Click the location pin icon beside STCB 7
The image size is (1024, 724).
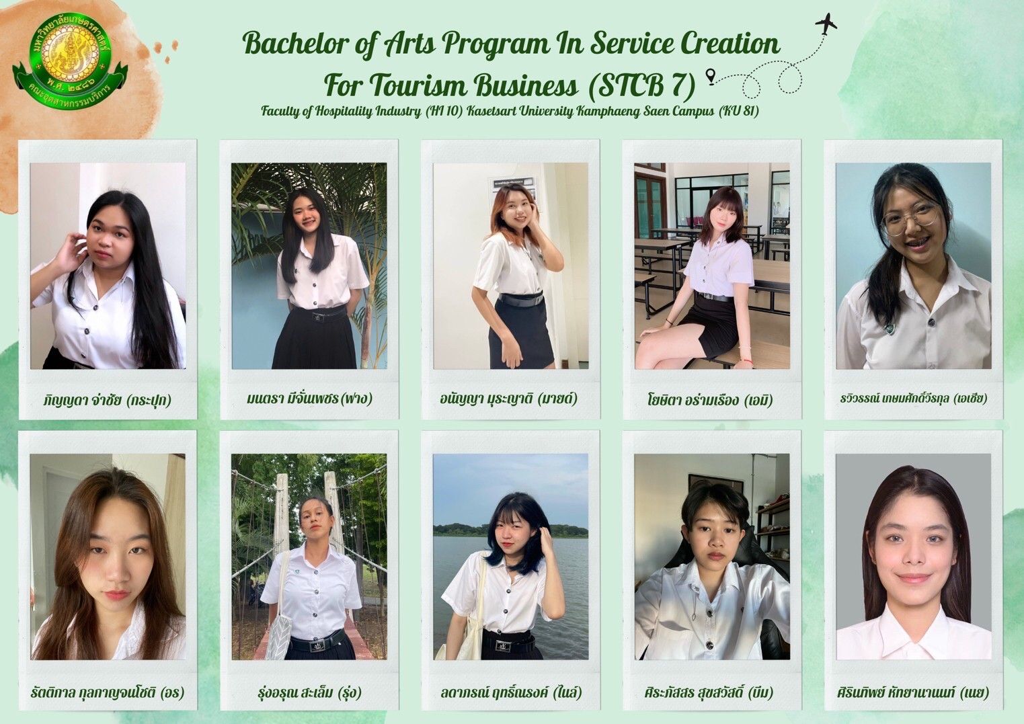click(709, 74)
